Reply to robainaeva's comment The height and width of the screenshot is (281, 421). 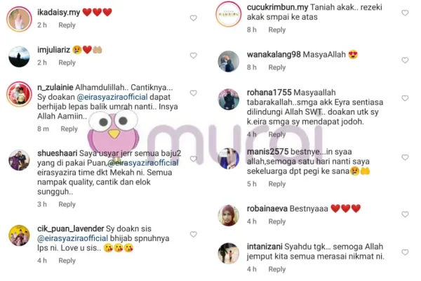tap(277, 221)
